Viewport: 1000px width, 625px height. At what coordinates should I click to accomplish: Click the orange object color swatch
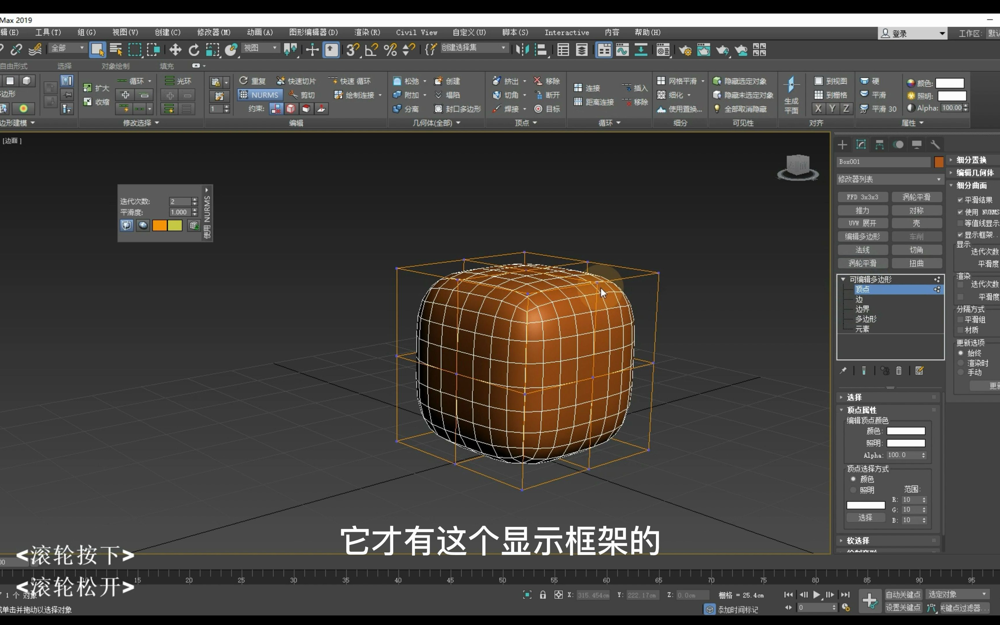click(938, 162)
